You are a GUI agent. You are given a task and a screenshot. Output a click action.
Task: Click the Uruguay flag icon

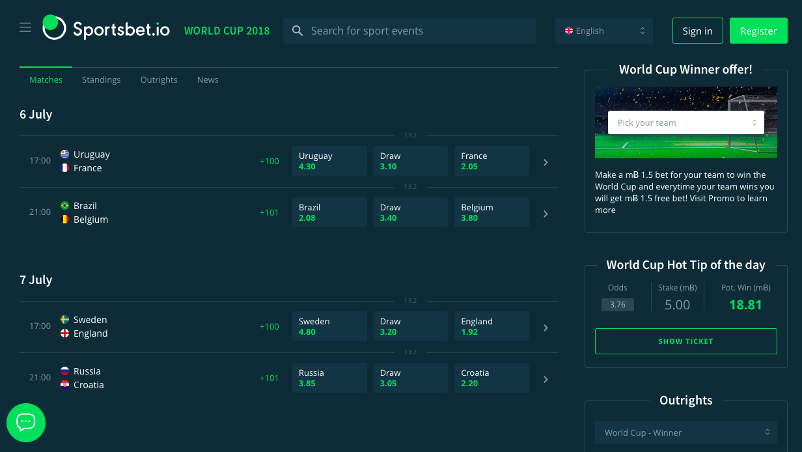point(64,154)
